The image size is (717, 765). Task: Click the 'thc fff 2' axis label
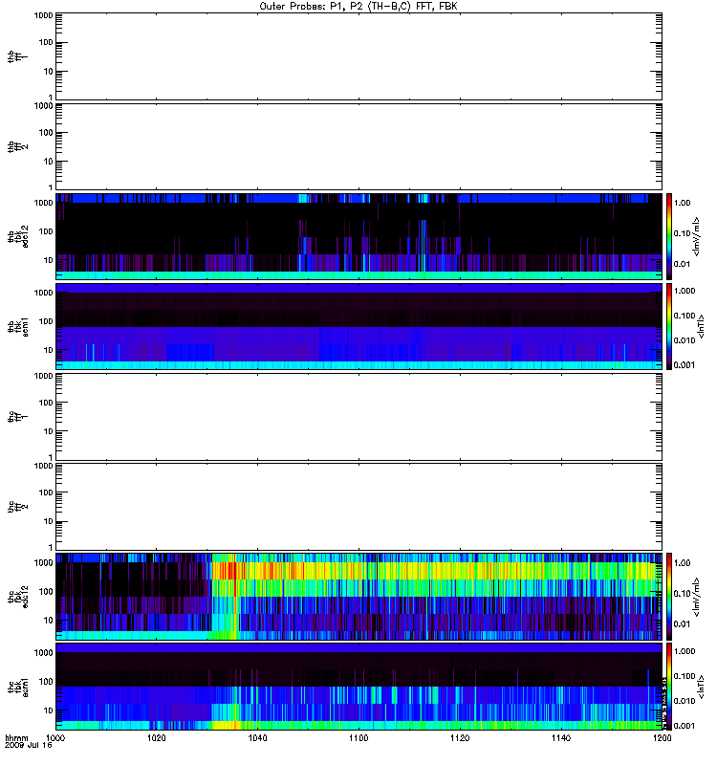18,507
